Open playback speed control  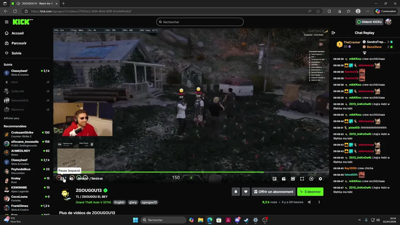pyautogui.click(x=311, y=179)
